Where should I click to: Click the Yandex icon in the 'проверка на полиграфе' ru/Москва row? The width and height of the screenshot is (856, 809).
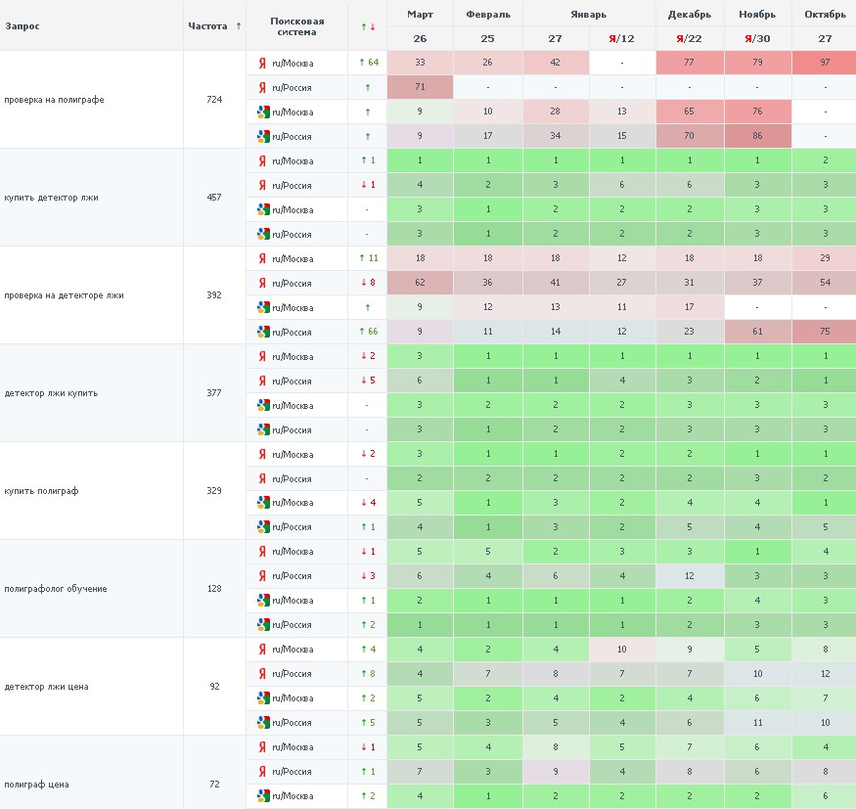(x=261, y=63)
